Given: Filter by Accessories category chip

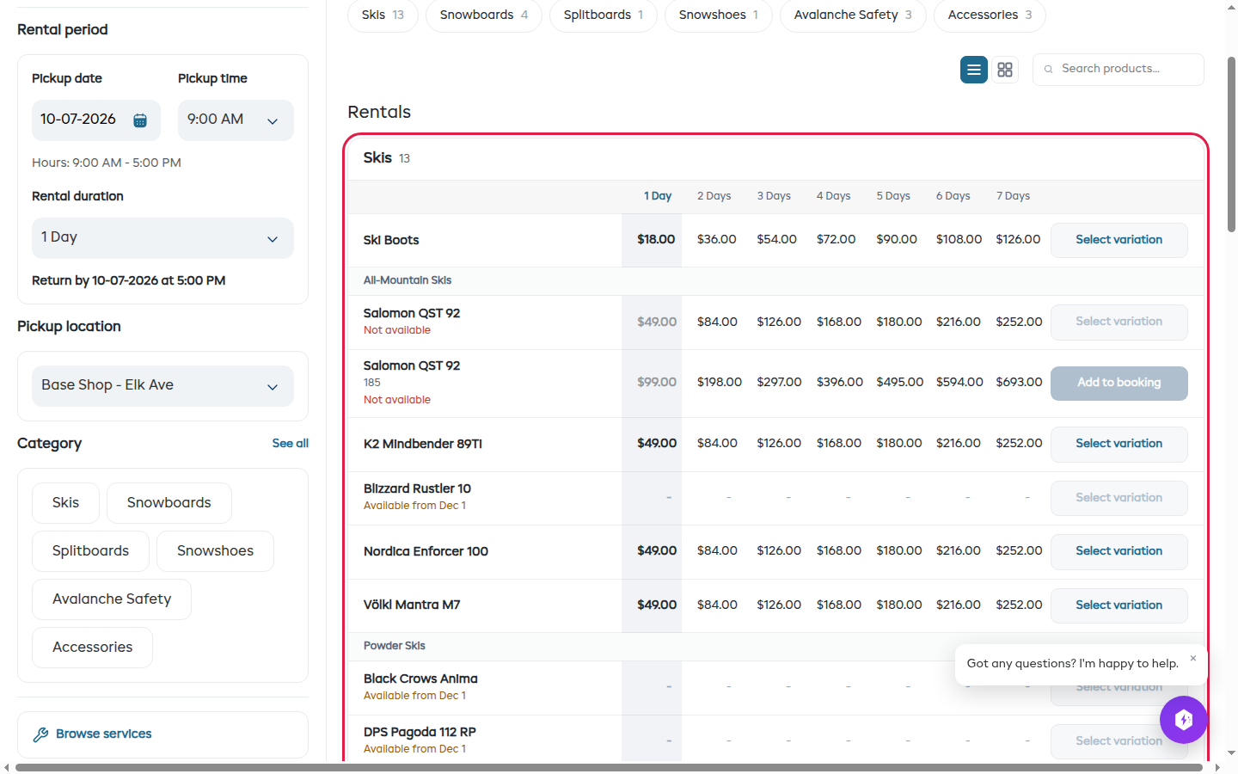Looking at the screenshot, I should 92,648.
